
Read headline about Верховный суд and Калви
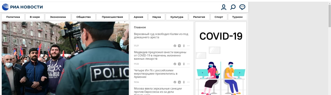tap(161, 36)
